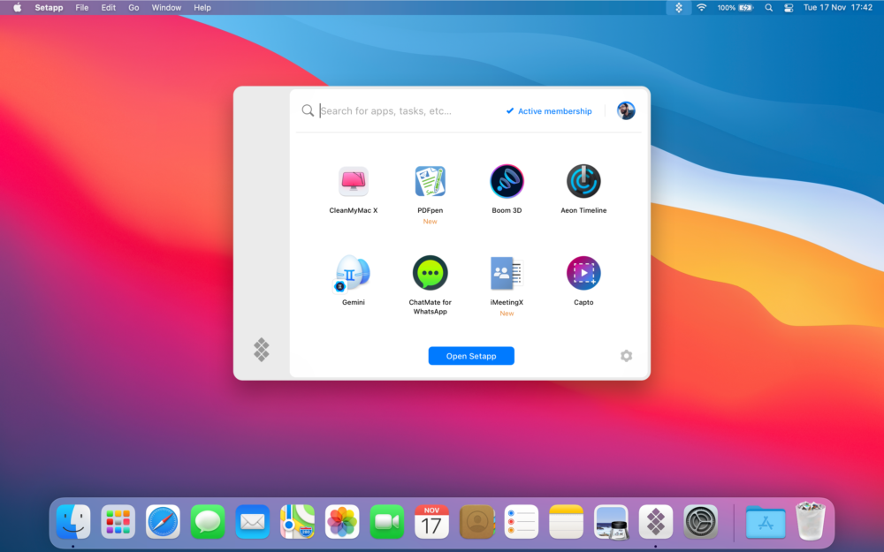This screenshot has width=884, height=552.
Task: Open Mail from the Dock
Action: point(253,522)
